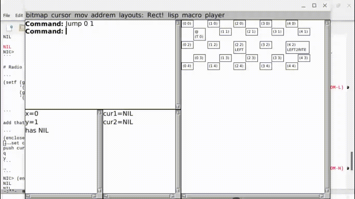Click the cur1=NIL text line

(118, 114)
